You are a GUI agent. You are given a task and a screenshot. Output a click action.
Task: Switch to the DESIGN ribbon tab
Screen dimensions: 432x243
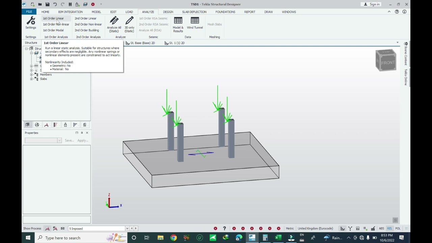point(168,12)
